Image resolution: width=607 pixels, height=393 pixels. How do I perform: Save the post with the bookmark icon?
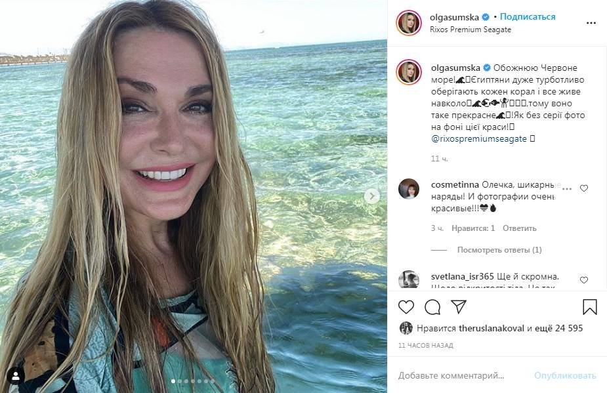tap(589, 306)
